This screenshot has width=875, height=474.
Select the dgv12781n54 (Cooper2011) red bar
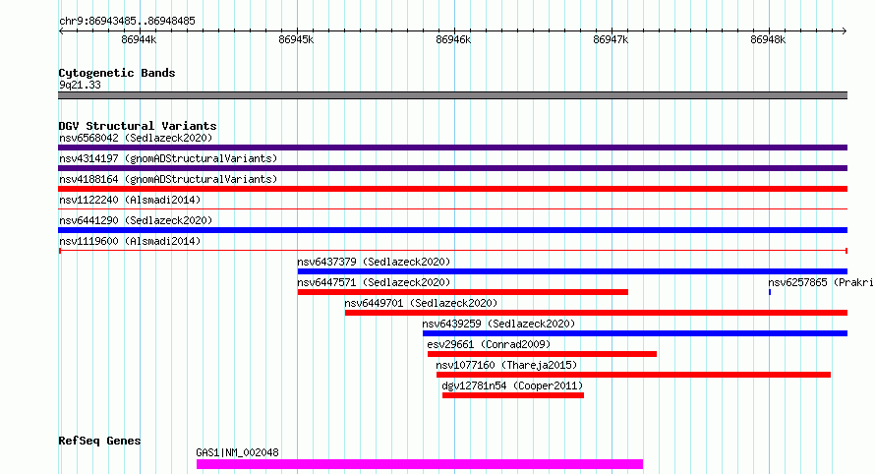click(x=513, y=395)
